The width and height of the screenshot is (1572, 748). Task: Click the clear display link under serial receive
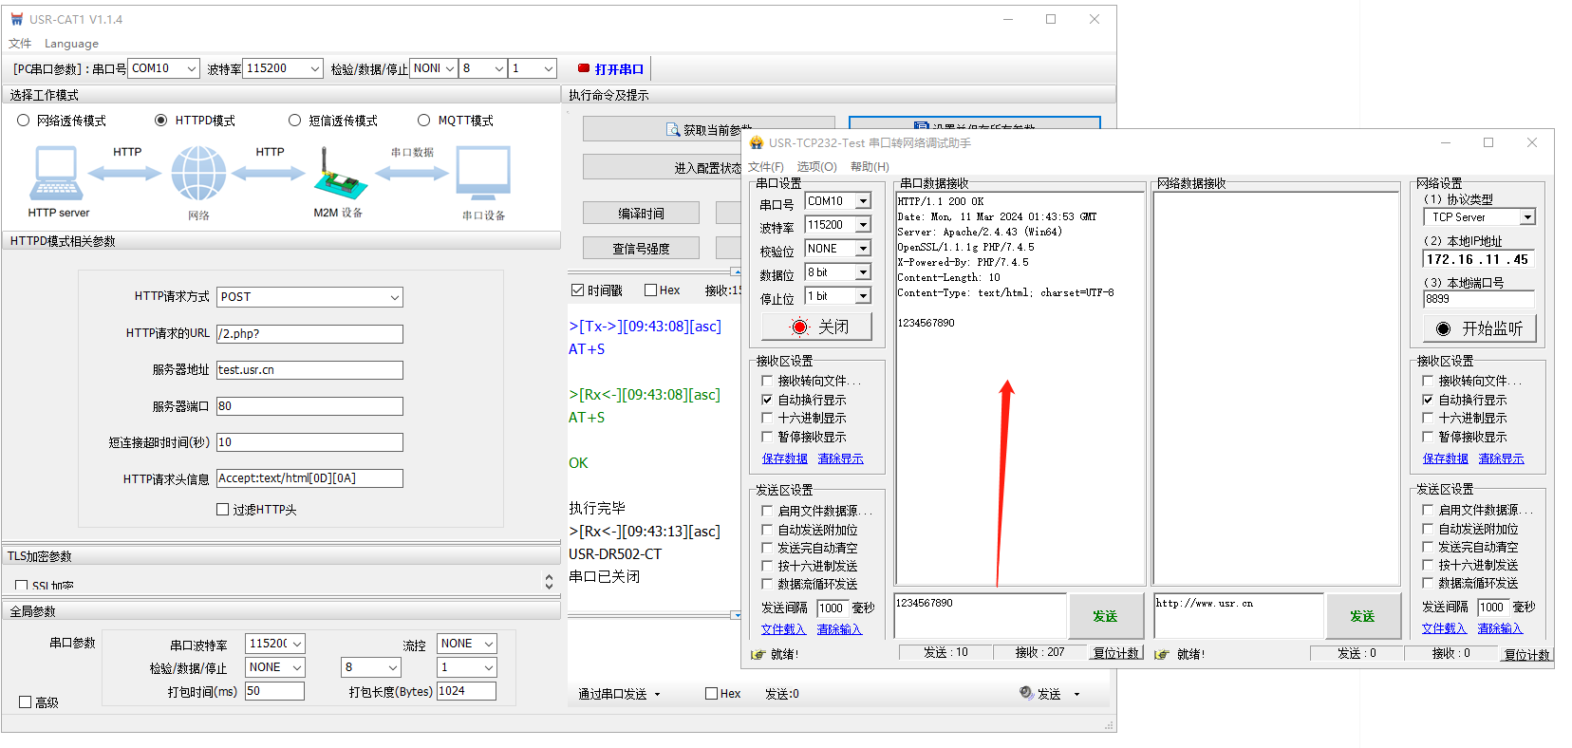click(840, 458)
